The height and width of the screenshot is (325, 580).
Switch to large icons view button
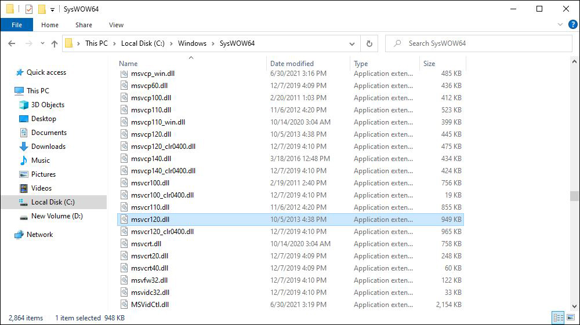571,317
